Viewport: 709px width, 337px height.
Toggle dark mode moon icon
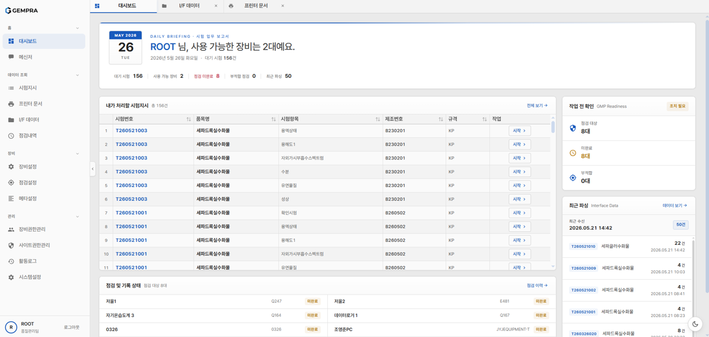click(695, 323)
